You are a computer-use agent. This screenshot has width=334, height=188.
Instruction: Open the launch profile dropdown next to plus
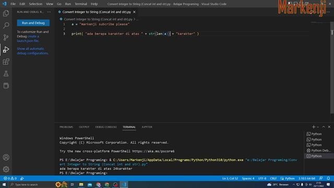click(x=318, y=127)
